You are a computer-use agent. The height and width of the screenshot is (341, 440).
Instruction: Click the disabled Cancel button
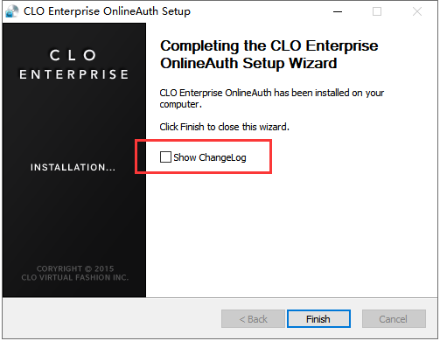[x=394, y=319]
